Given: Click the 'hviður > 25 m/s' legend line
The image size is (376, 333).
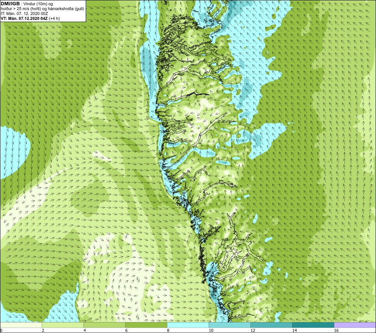Looking at the screenshot, I should 42,9.
